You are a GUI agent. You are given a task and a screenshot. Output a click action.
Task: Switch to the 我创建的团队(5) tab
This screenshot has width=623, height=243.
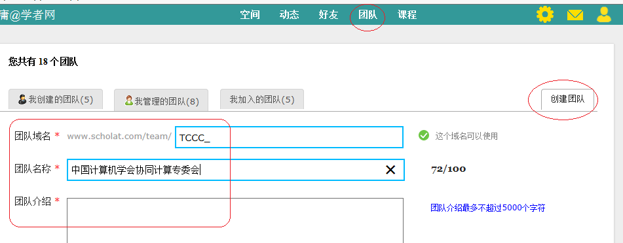[x=56, y=99]
